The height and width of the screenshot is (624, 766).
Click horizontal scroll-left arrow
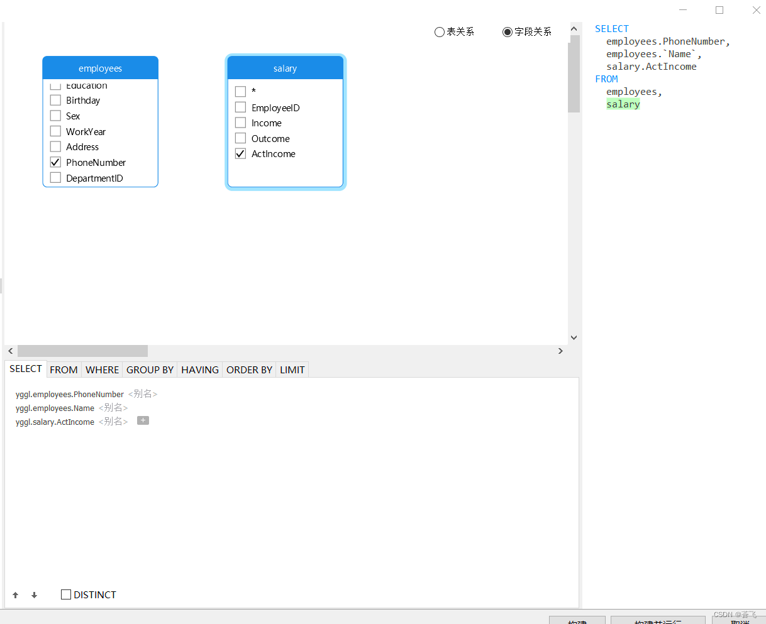click(x=11, y=351)
